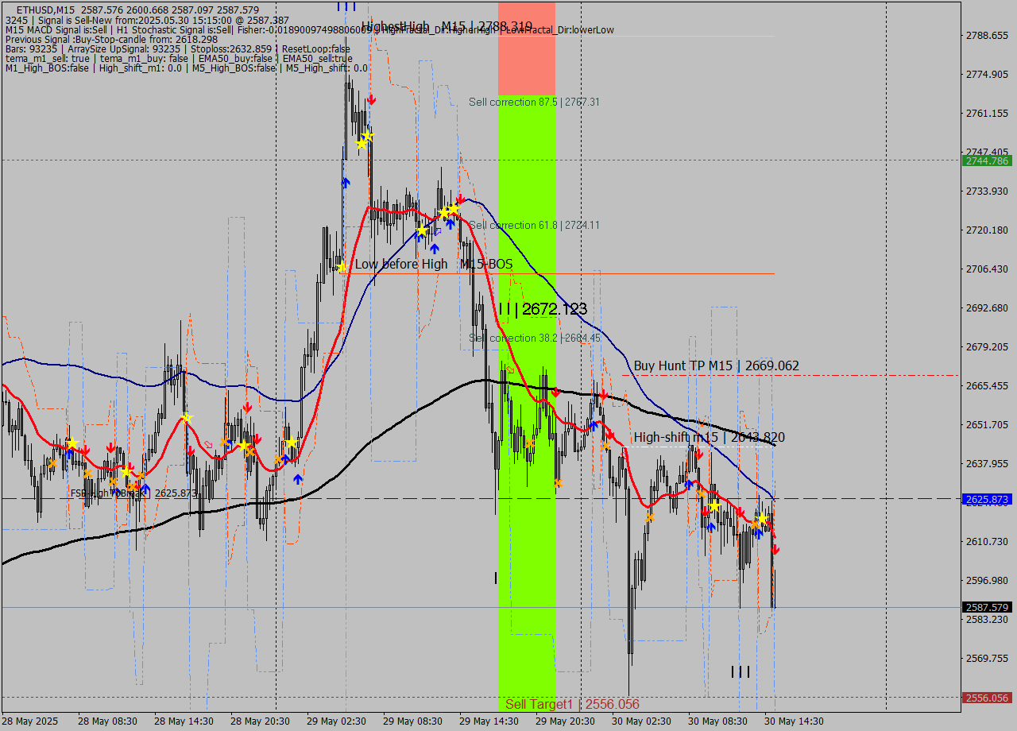Viewport: 1017px width, 731px height.
Task: Click the lone 'I' marker near 2596 level
Action: click(x=495, y=578)
